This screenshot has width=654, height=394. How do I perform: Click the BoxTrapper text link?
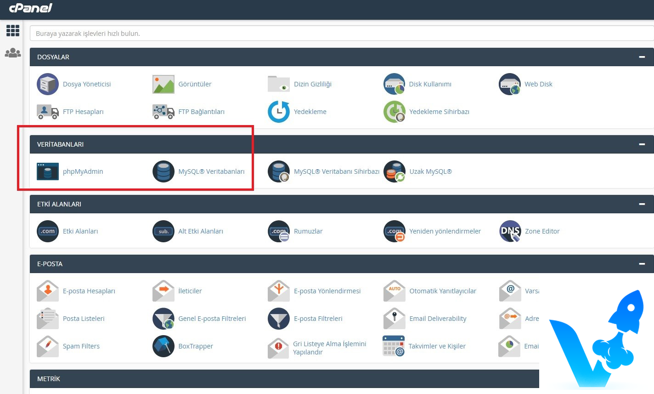196,346
